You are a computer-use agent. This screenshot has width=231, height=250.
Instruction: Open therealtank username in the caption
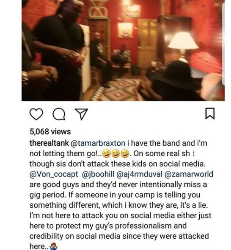coord(49,143)
